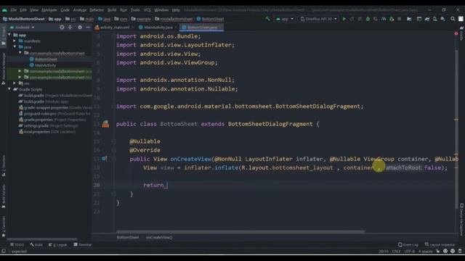Click the Android Studio logo icon
This screenshot has width=465, height=261.
pyautogui.click(x=4, y=9)
